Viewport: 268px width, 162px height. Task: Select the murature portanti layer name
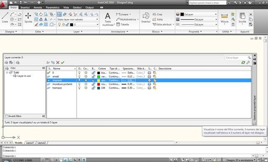62,84
